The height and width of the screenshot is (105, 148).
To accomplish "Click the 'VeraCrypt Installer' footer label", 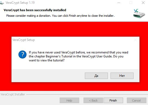I will [x=13, y=94].
